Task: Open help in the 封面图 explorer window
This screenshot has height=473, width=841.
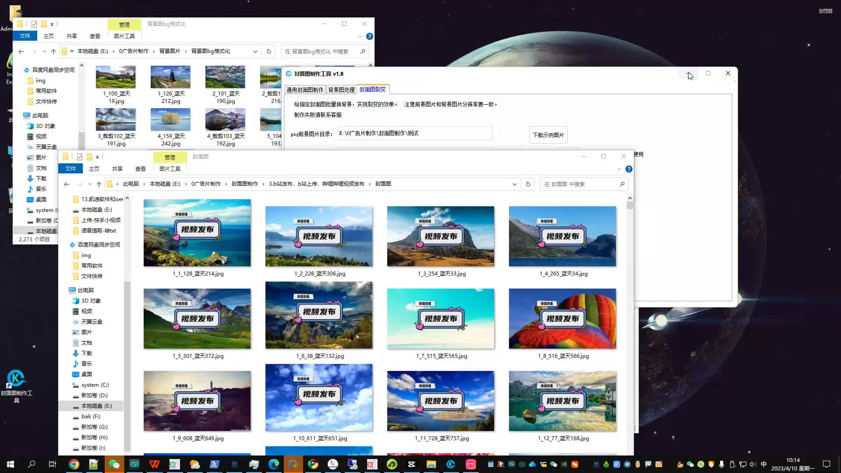Action: (x=629, y=169)
